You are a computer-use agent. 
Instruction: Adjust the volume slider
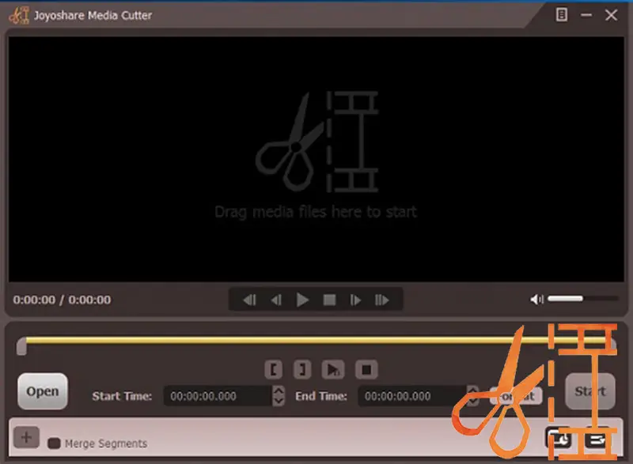tap(582, 299)
